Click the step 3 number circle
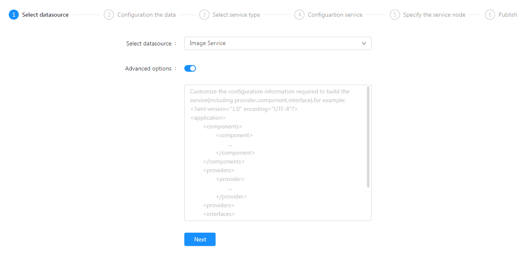The image size is (525, 266). tap(204, 15)
